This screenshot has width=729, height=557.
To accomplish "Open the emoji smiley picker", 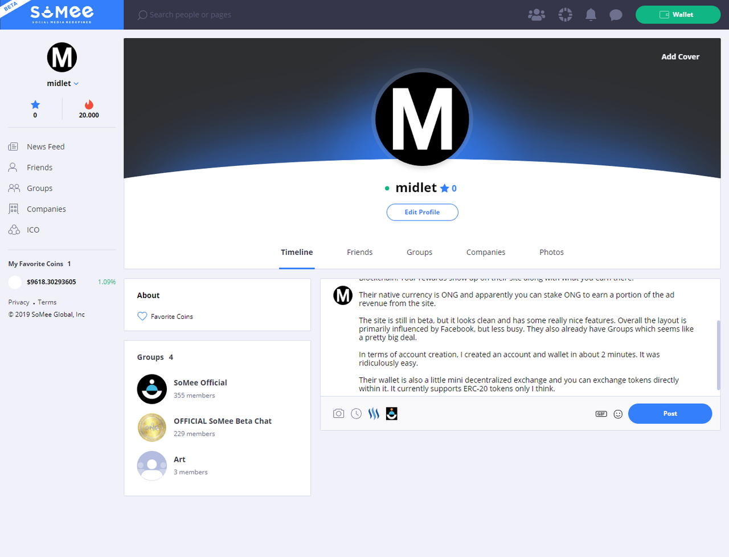I will coord(618,414).
